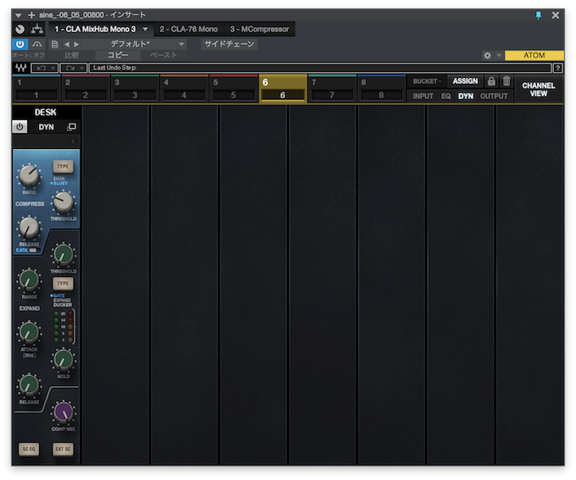Click the DYN expand window icon

coord(72,127)
